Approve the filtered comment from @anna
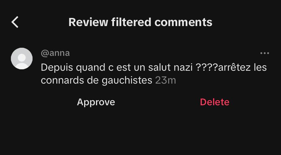Screen dimensions: 281x155 click(96, 102)
